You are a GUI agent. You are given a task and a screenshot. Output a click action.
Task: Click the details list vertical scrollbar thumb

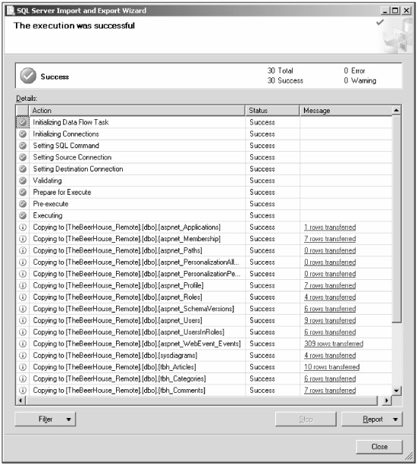coord(397,219)
